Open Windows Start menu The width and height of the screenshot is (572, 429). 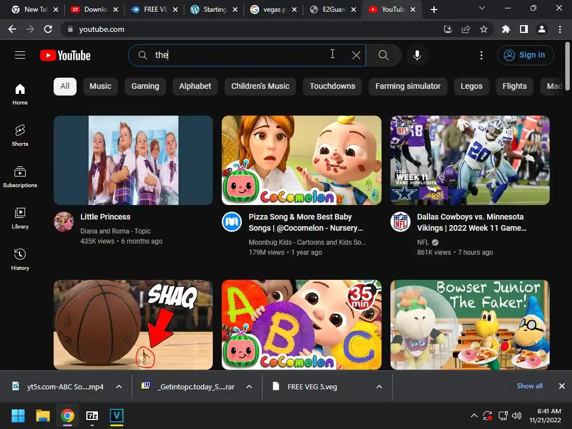coord(18,416)
